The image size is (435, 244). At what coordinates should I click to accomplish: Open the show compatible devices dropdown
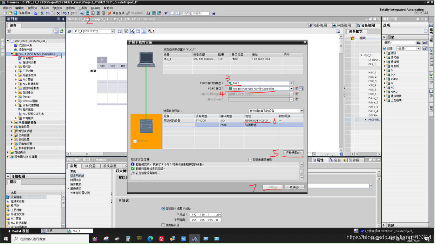pyautogui.click(x=302, y=111)
